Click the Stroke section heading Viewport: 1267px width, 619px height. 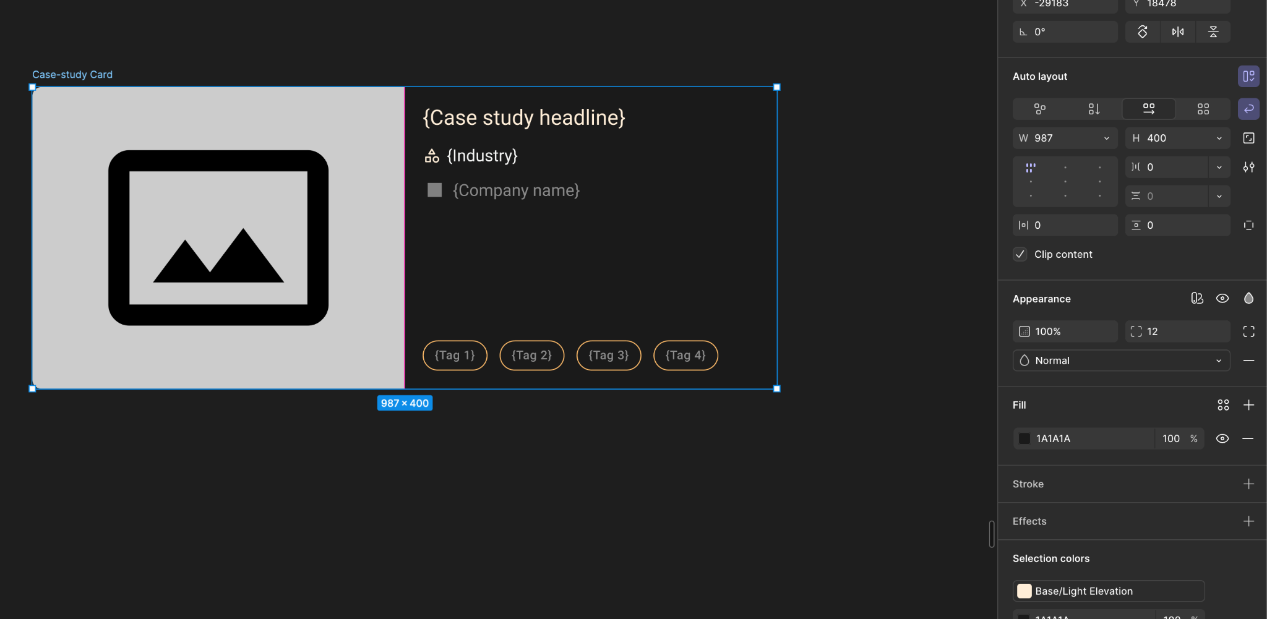(1028, 484)
